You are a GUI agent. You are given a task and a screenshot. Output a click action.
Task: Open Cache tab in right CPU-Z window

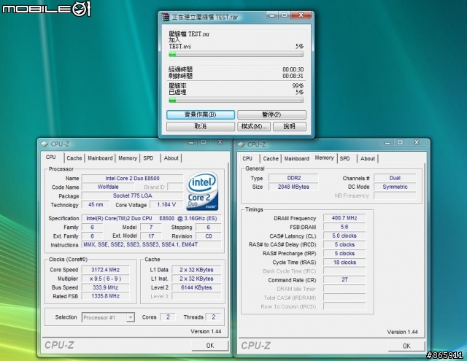click(x=271, y=159)
